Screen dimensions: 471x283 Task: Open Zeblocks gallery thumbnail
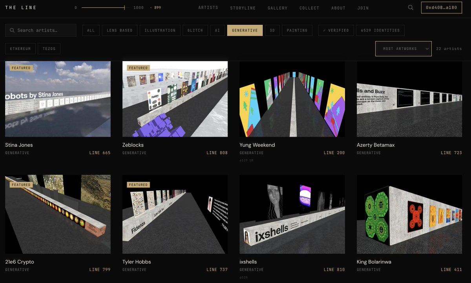(175, 99)
